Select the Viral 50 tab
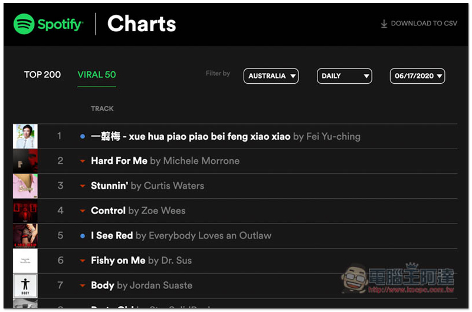472x312 pixels. click(97, 75)
